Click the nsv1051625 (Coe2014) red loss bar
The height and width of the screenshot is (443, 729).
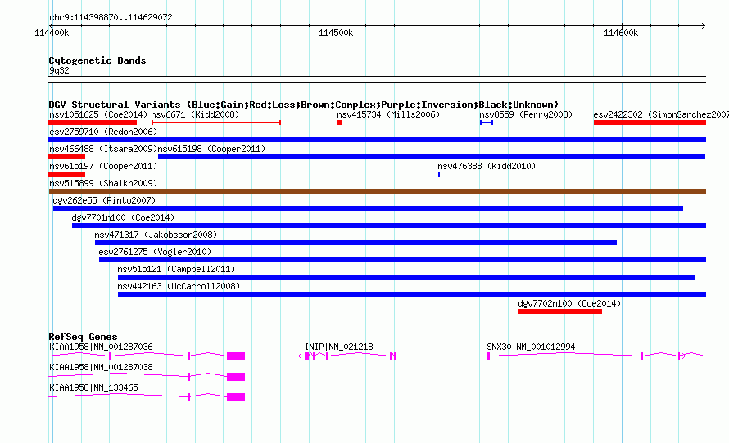[93, 123]
